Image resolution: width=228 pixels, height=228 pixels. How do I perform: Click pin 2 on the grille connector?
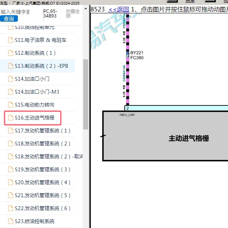(x=128, y=108)
